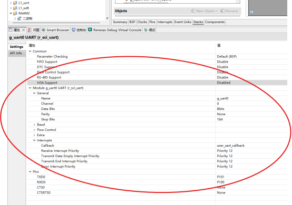Select the Event Links tab
The image size is (292, 205).
click(x=183, y=22)
